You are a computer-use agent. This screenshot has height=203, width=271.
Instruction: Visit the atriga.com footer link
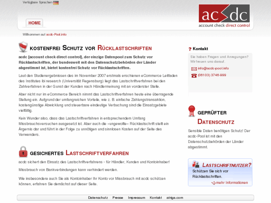[175, 198]
